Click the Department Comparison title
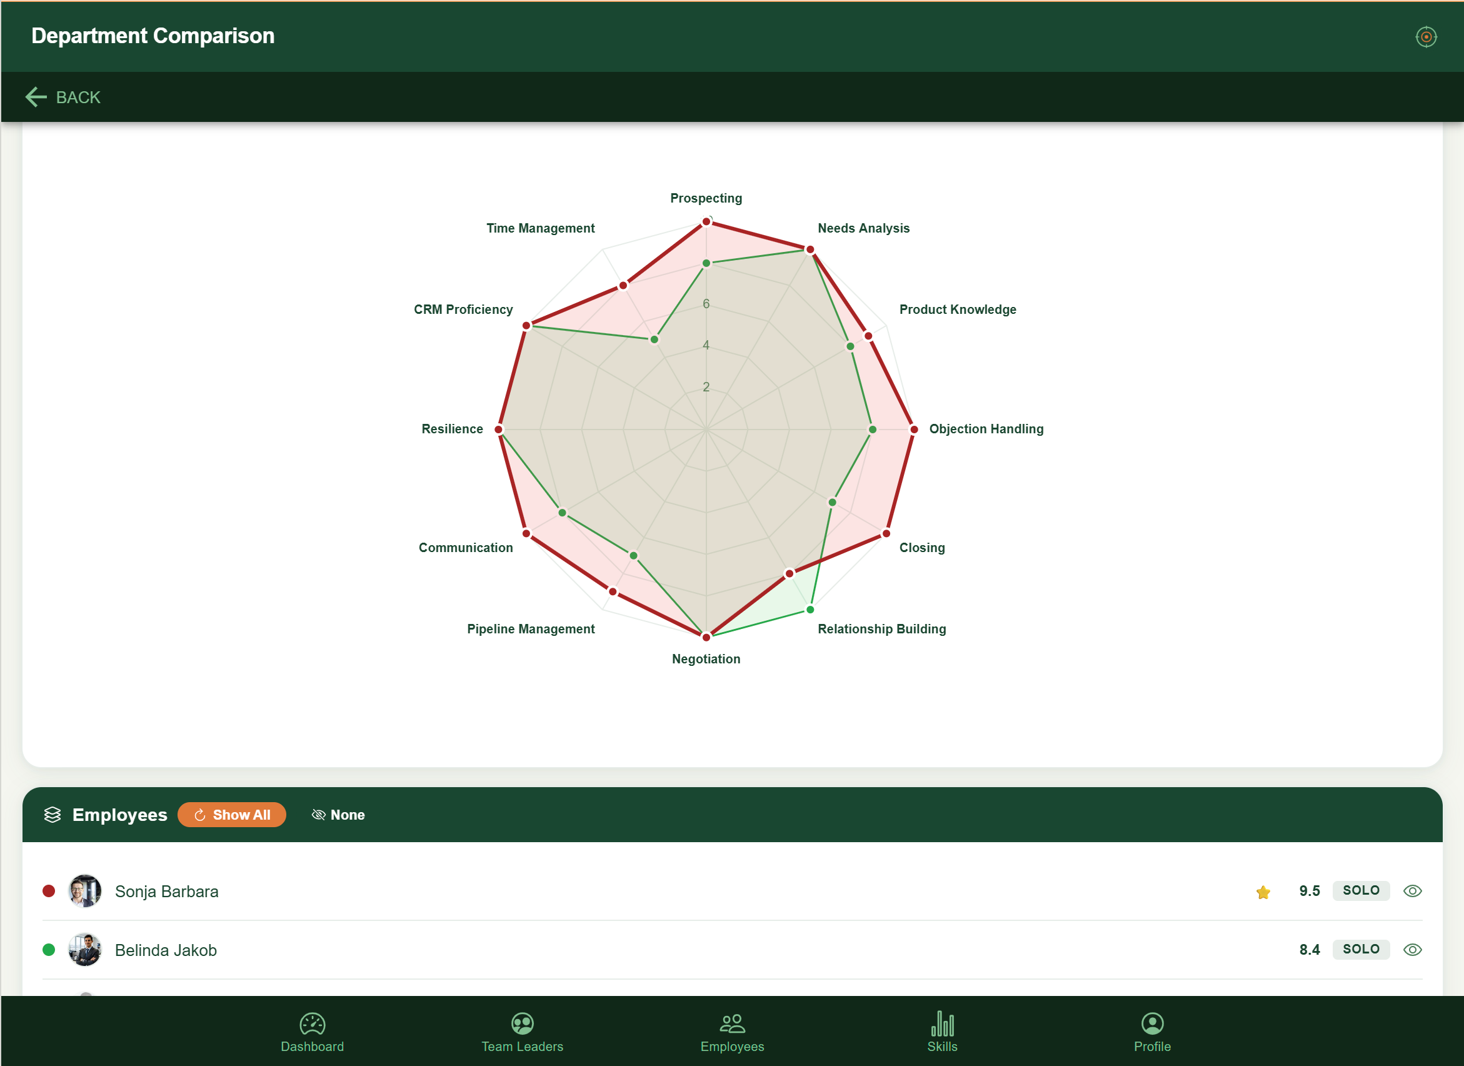This screenshot has height=1066, width=1464. click(x=153, y=36)
